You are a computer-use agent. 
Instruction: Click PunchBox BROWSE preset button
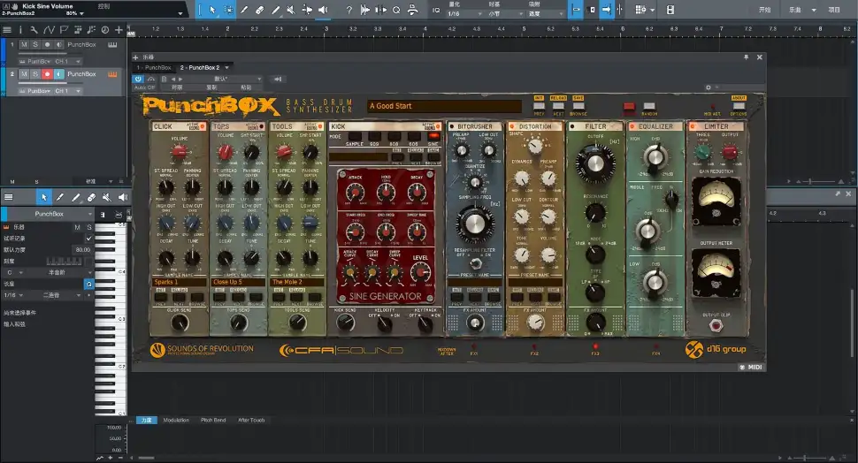[578, 106]
